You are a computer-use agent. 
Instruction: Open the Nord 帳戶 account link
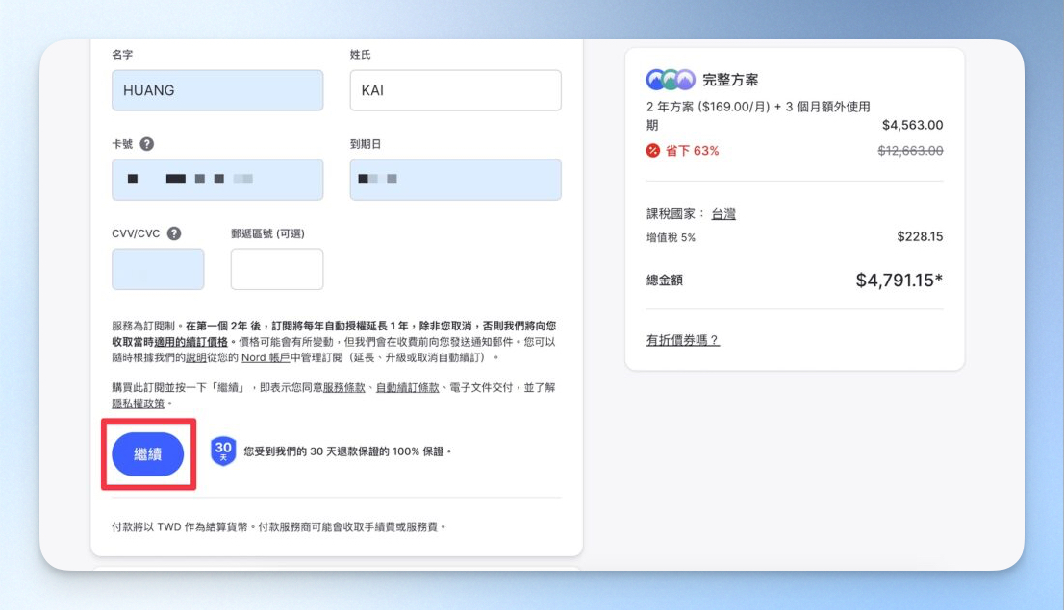click(266, 357)
